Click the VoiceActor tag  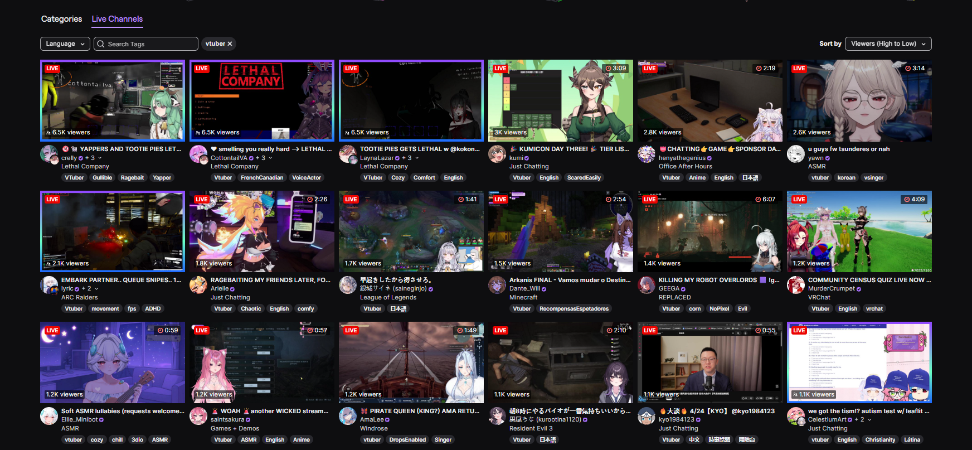point(307,177)
